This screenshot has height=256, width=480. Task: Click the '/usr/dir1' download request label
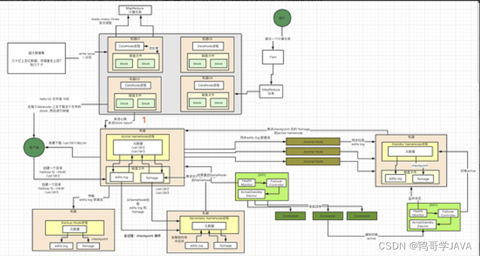point(68,143)
